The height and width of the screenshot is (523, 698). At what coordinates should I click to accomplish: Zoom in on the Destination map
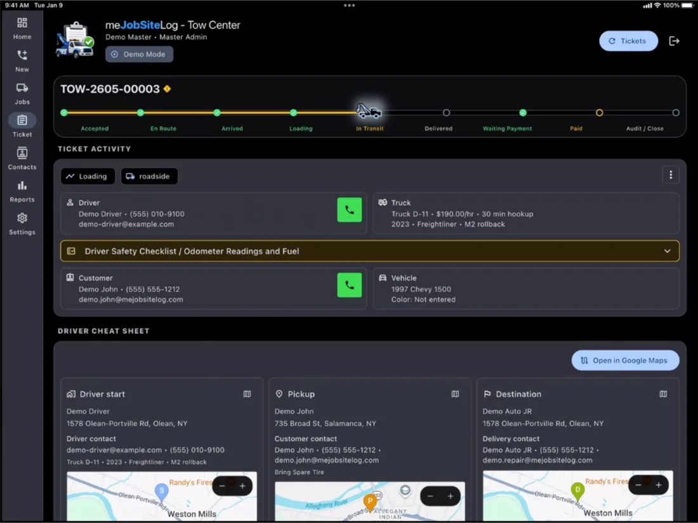point(659,485)
